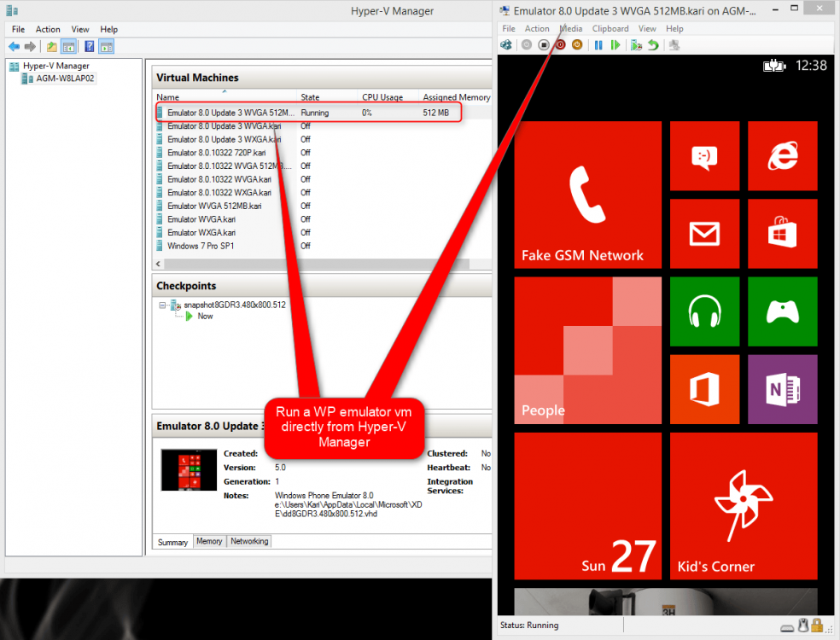Click the Ctrl+Alt+Delete toolbar icon
Image resolution: width=840 pixels, height=640 pixels.
click(507, 45)
